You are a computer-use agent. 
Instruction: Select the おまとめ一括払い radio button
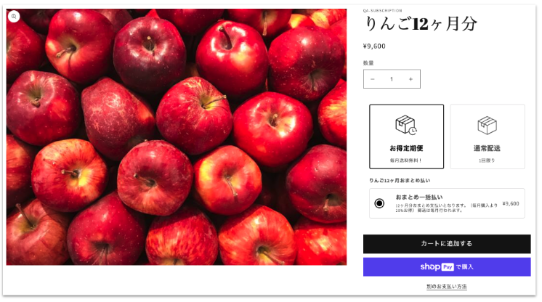379,203
